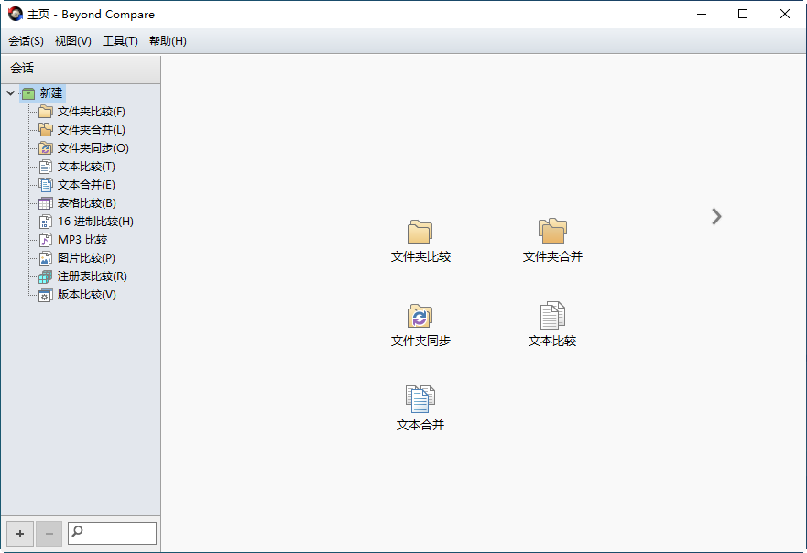Image resolution: width=807 pixels, height=553 pixels.
Task: Click the registry cube icon beside 注册表比较(R)
Action: 45,276
